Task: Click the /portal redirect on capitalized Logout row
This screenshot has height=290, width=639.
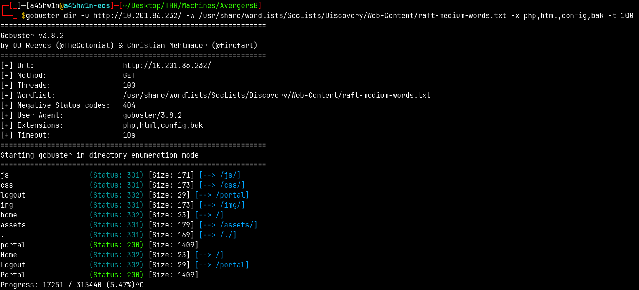Action: [232, 265]
